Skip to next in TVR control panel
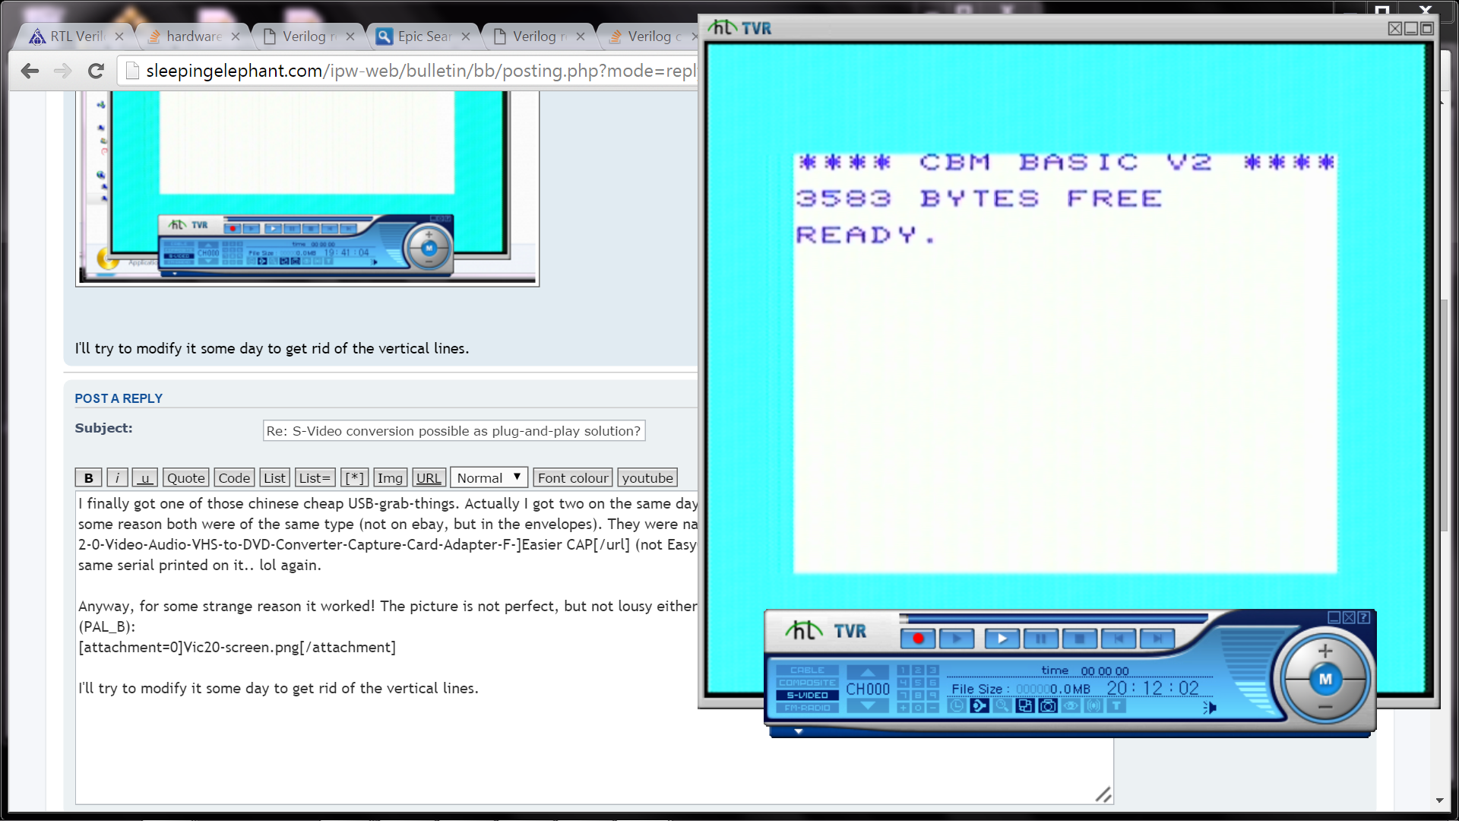This screenshot has width=1459, height=821. tap(1157, 639)
